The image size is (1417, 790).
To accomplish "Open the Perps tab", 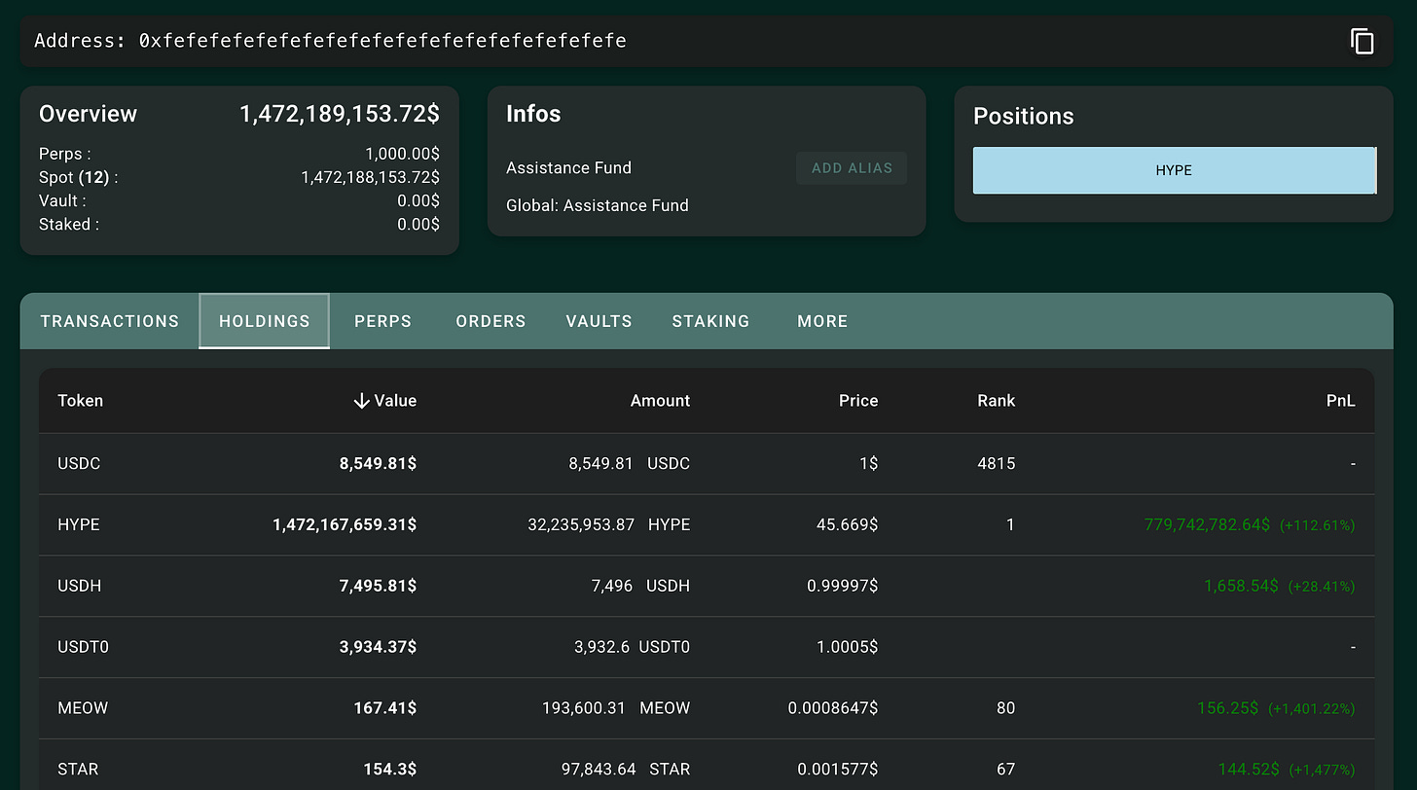I will pyautogui.click(x=382, y=321).
